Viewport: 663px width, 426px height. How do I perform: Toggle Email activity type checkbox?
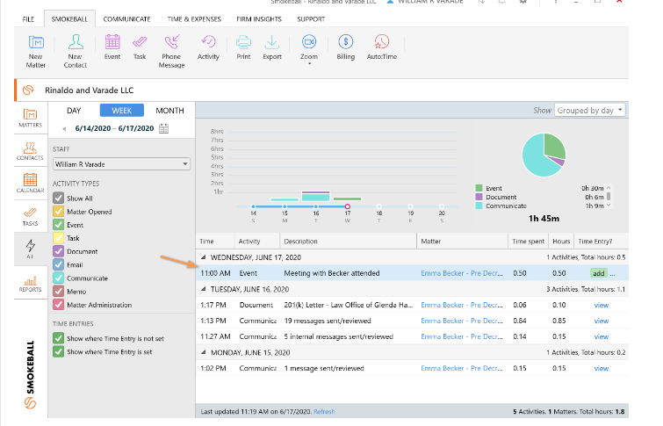tap(58, 264)
